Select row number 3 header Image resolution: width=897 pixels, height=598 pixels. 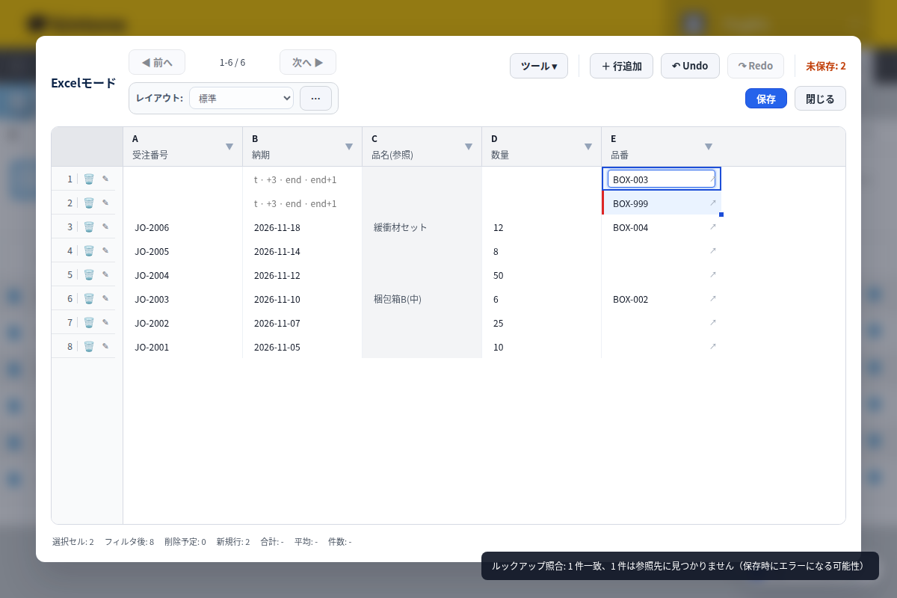click(x=70, y=227)
